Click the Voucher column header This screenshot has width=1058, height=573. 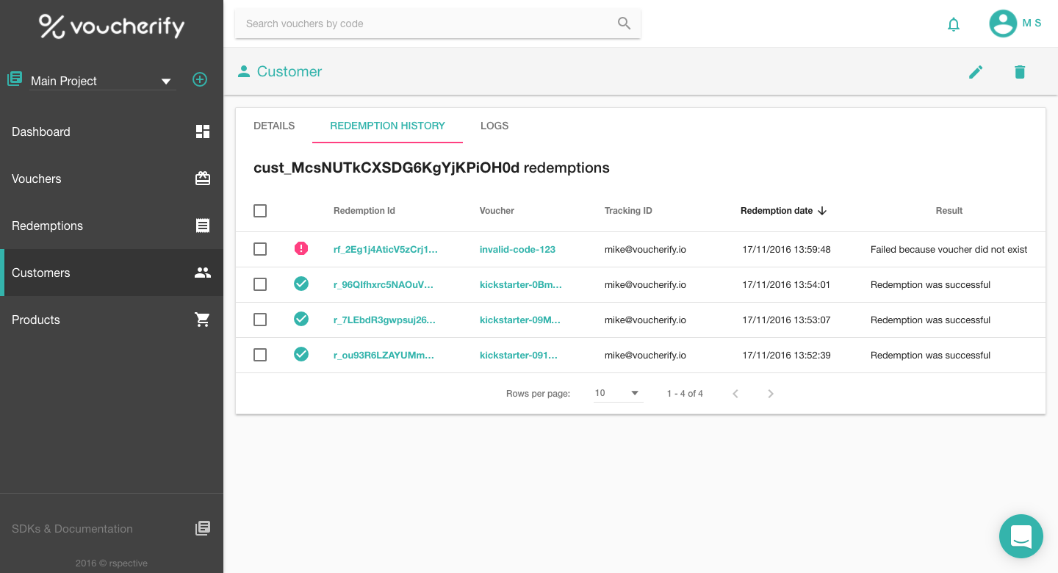pyautogui.click(x=497, y=211)
